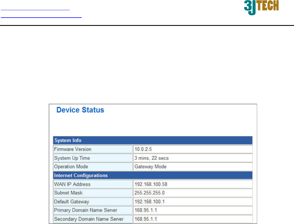Click uptime value 3 mins, 22 secs
Image resolution: width=294 pixels, height=224 pixels.
pos(151,158)
